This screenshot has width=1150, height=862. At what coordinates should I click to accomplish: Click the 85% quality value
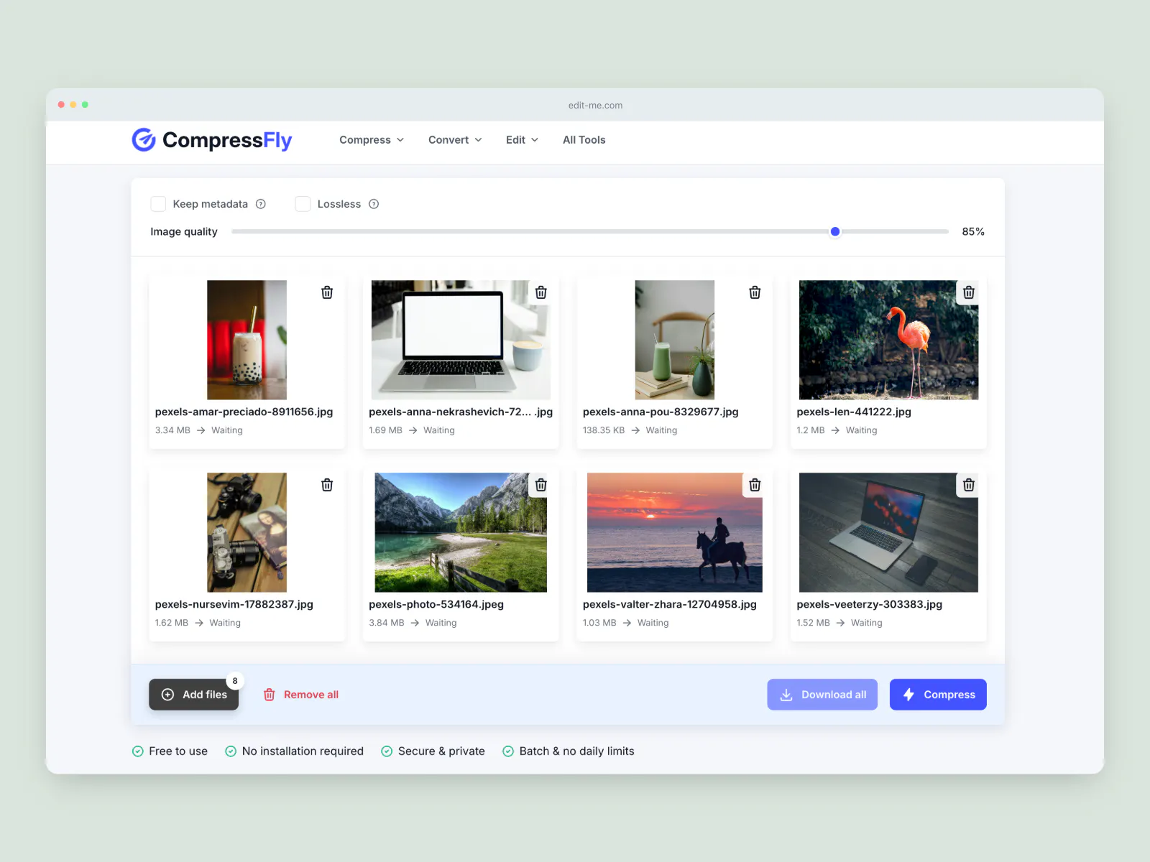[973, 231]
